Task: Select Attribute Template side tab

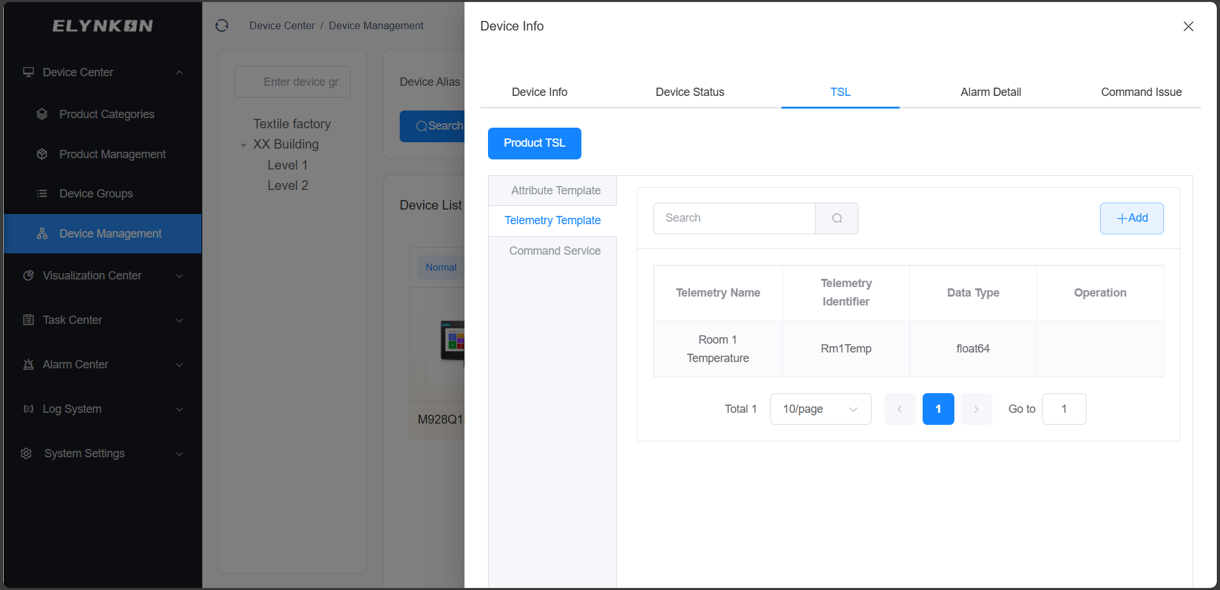Action: (552, 191)
